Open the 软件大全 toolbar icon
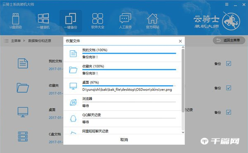This screenshot has height=153, width=248. (98, 21)
